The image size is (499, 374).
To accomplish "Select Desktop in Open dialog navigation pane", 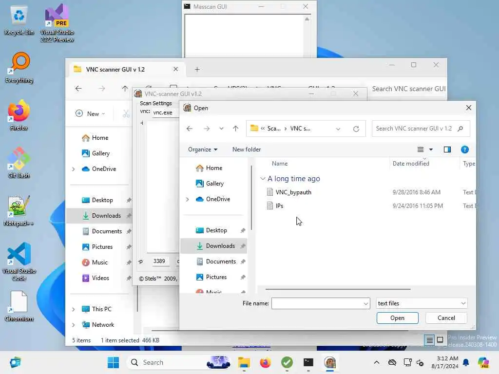I will click(213, 230).
